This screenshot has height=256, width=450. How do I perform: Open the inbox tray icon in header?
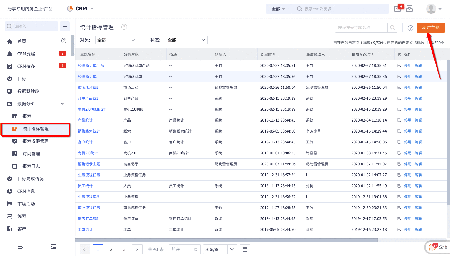coord(409,9)
